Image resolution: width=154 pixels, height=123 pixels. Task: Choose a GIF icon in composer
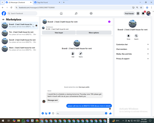tap(53, 113)
